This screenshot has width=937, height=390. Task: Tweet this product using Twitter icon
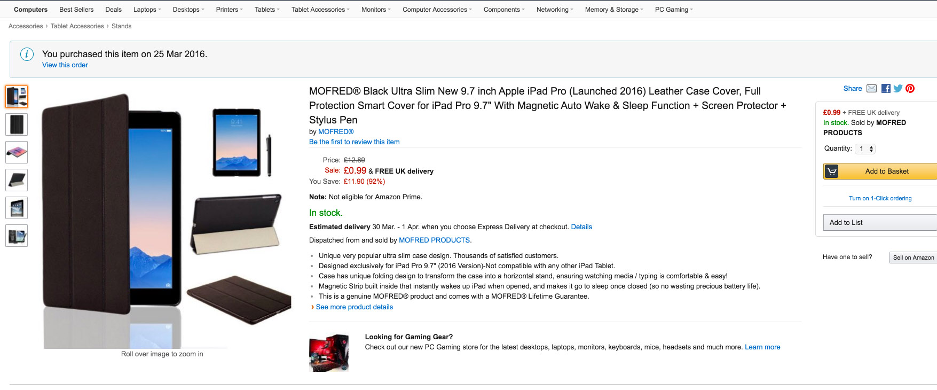898,89
